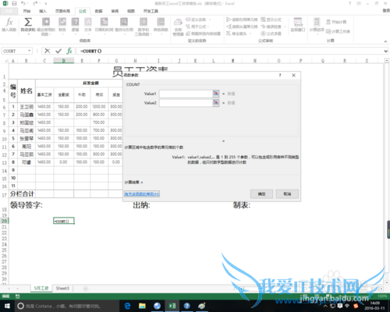
Task: Switch to the Developer (开发工具) tab
Action: click(151, 11)
